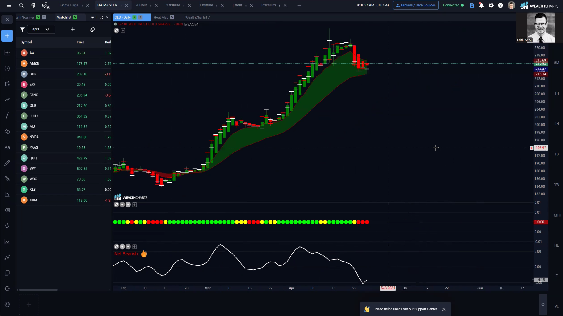The width and height of the screenshot is (563, 316).
Task: Open the WealthChartsTV panel tab
Action: click(197, 17)
